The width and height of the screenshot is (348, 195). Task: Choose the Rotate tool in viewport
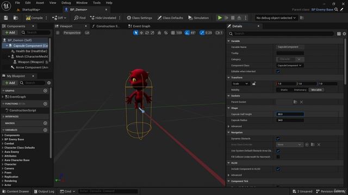147,32
